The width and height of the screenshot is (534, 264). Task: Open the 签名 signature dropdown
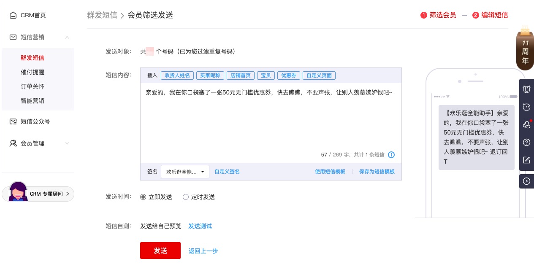point(185,172)
